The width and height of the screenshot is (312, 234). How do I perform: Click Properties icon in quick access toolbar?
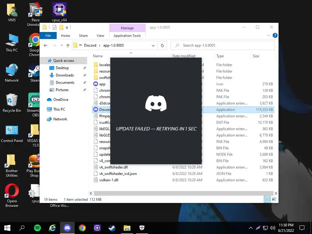55,27
